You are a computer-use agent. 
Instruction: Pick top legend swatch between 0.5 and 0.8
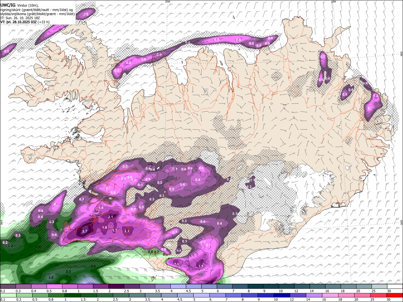pos(54,286)
